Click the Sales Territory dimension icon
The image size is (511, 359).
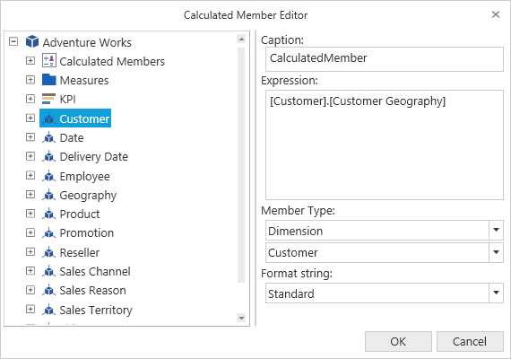pyautogui.click(x=49, y=310)
